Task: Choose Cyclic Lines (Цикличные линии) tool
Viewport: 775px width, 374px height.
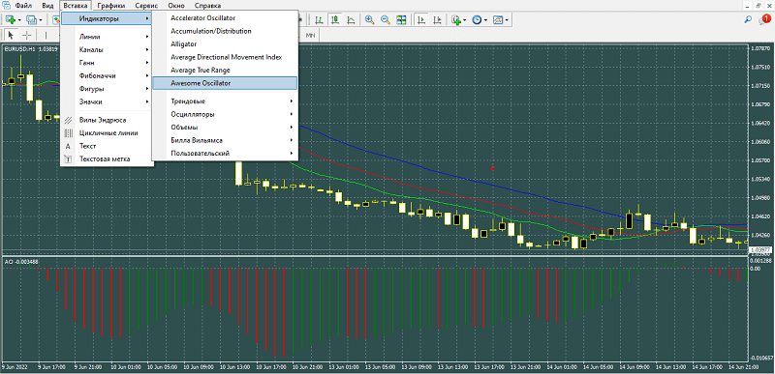Action: pos(108,133)
